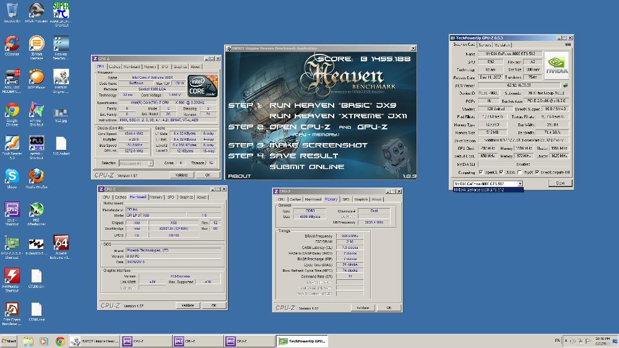Click Validate in CPU-Z processor window
This screenshot has height=348, width=619.
click(x=181, y=175)
